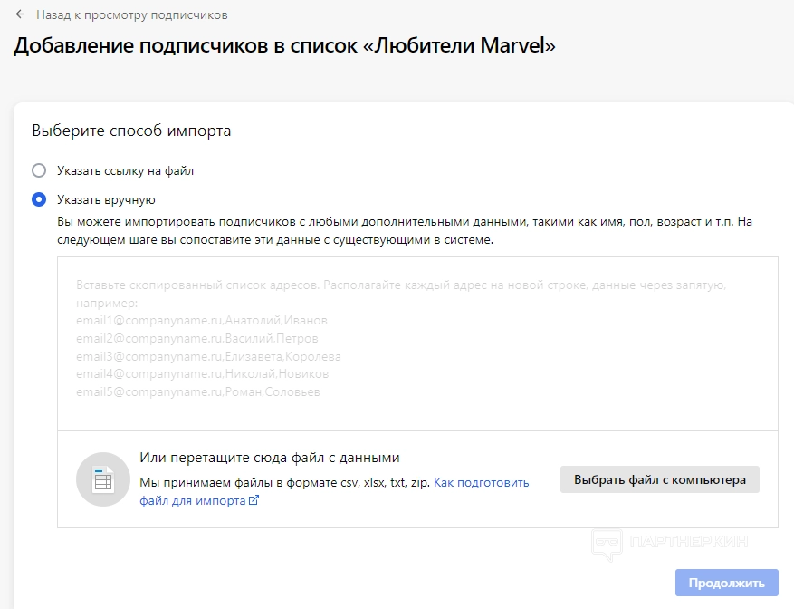Viewport: 794px width, 609px height.
Task: Click the "Указать вручную" option label
Action: (107, 199)
